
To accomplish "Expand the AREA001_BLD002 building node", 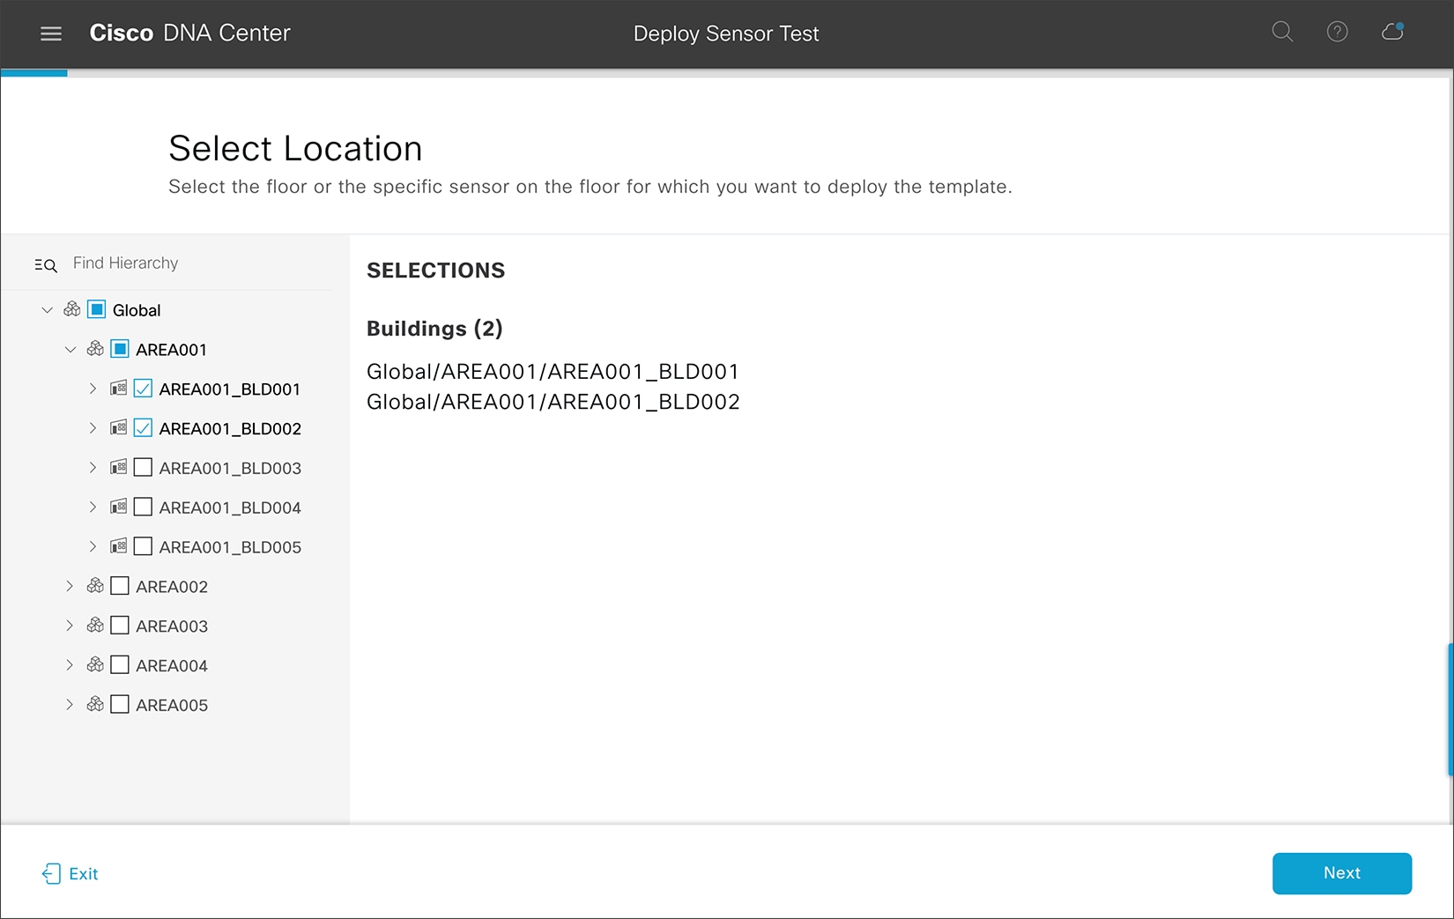I will click(x=93, y=428).
